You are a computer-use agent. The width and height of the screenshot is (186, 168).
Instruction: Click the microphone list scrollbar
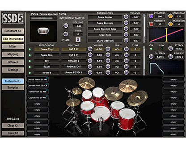(x=144, y=61)
